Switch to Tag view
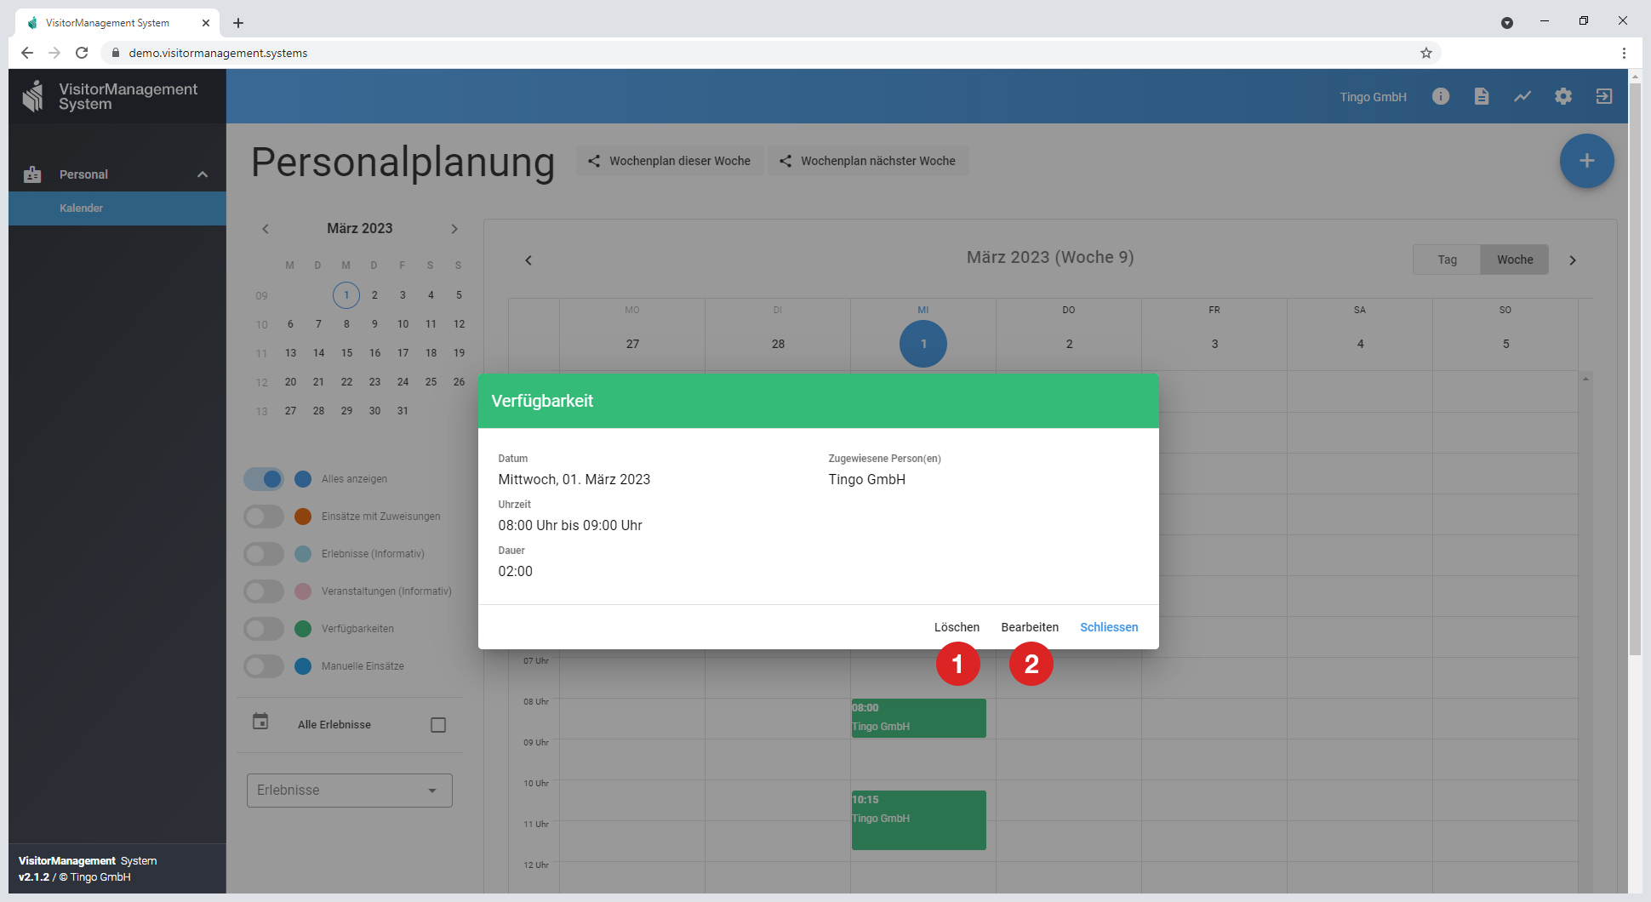 (1447, 260)
